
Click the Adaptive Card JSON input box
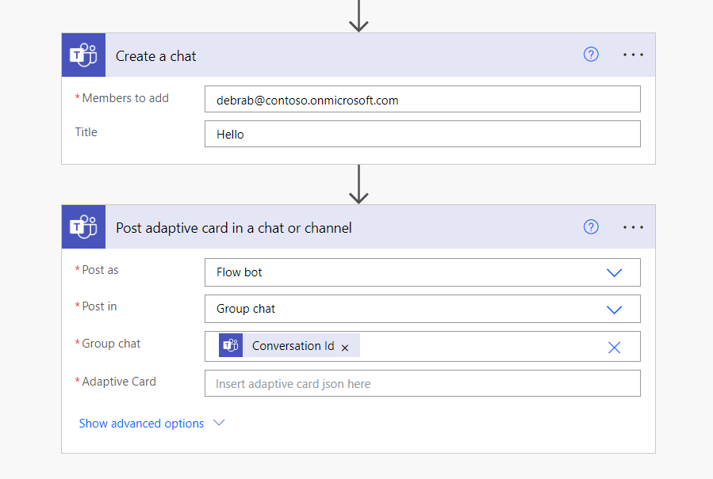coord(422,384)
